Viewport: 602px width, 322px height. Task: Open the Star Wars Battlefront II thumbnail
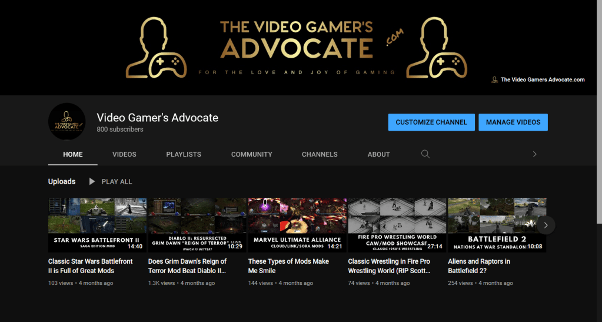97,225
